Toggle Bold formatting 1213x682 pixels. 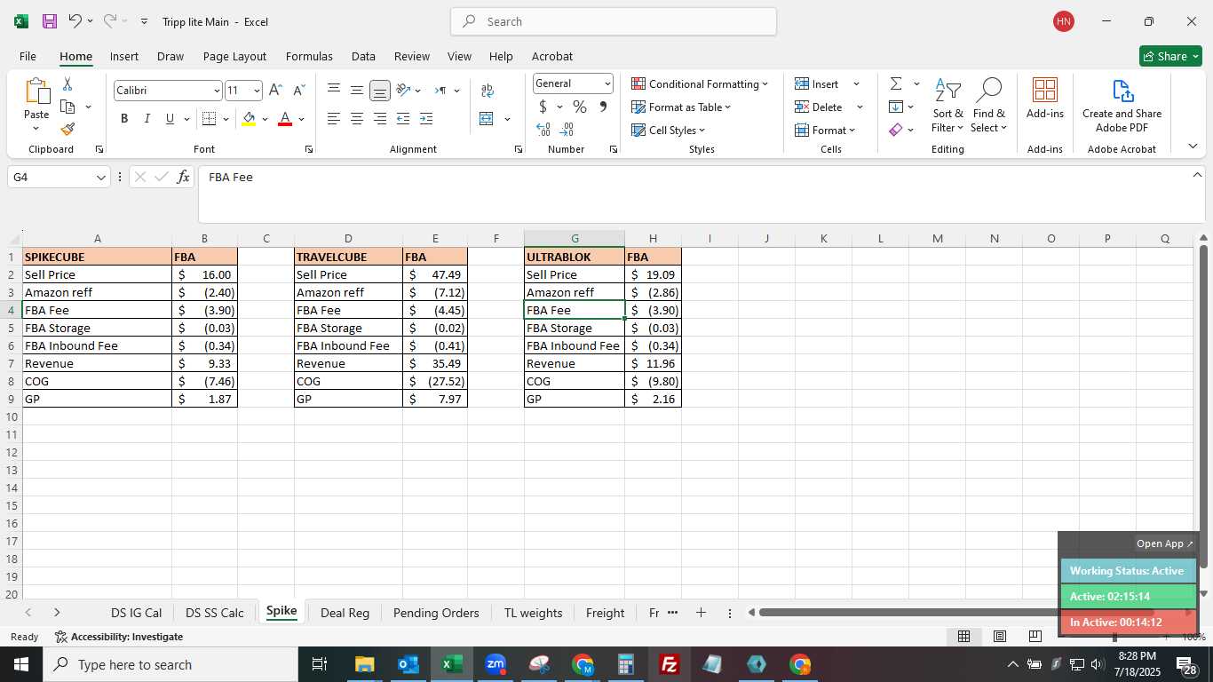point(124,119)
